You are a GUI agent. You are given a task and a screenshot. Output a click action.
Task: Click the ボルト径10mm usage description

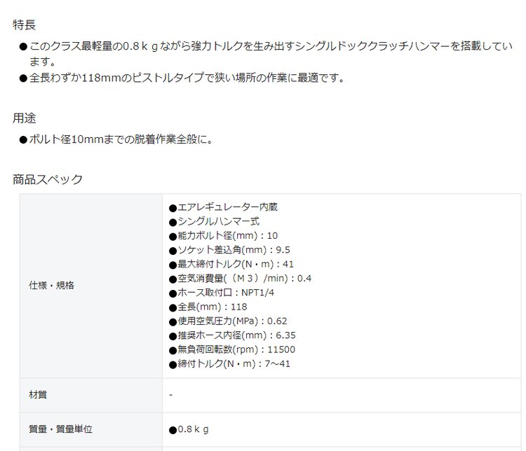point(120,139)
